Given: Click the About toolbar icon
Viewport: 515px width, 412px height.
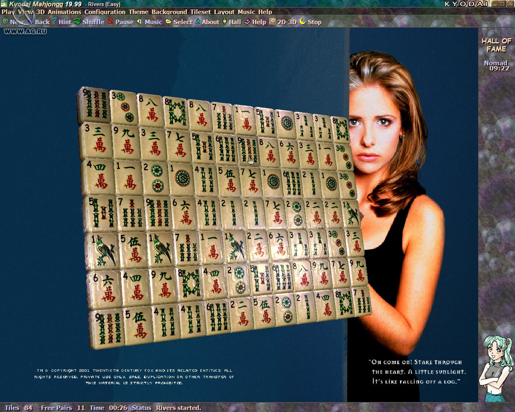Looking at the screenshot, I should pos(198,22).
